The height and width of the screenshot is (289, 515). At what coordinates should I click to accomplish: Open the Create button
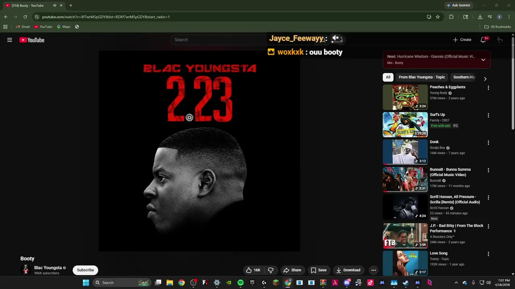[x=462, y=40]
